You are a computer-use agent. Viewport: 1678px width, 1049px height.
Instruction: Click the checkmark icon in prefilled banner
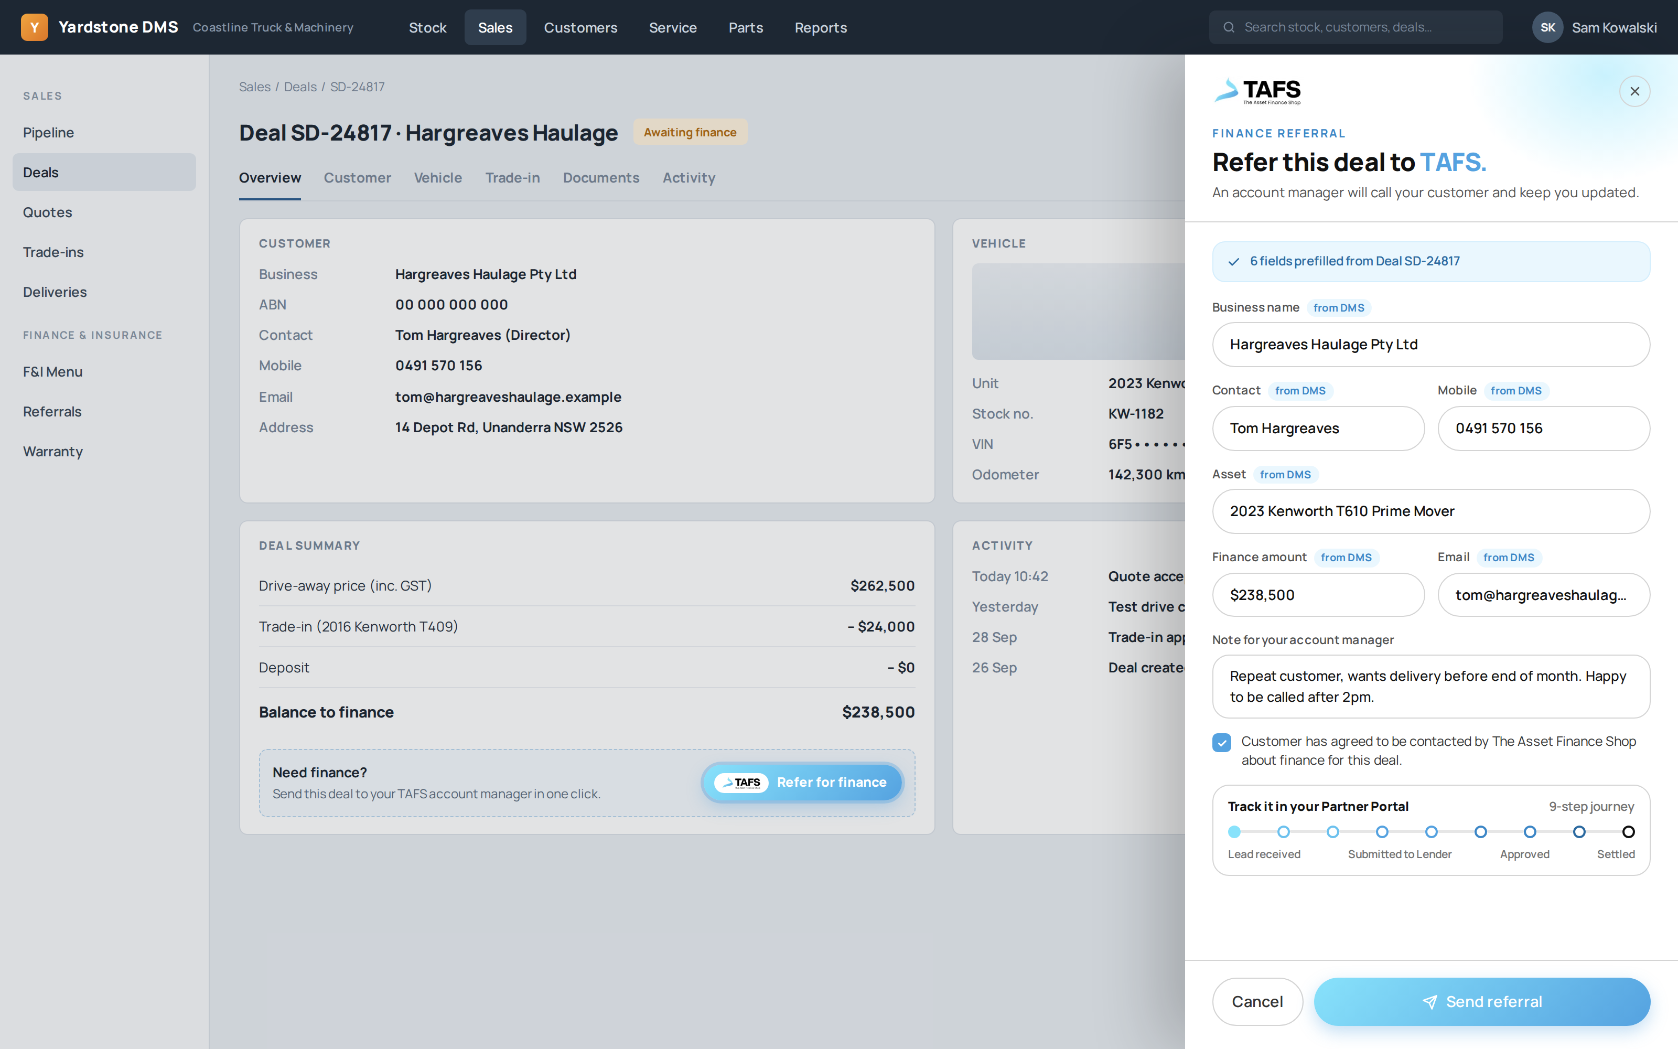click(x=1233, y=262)
